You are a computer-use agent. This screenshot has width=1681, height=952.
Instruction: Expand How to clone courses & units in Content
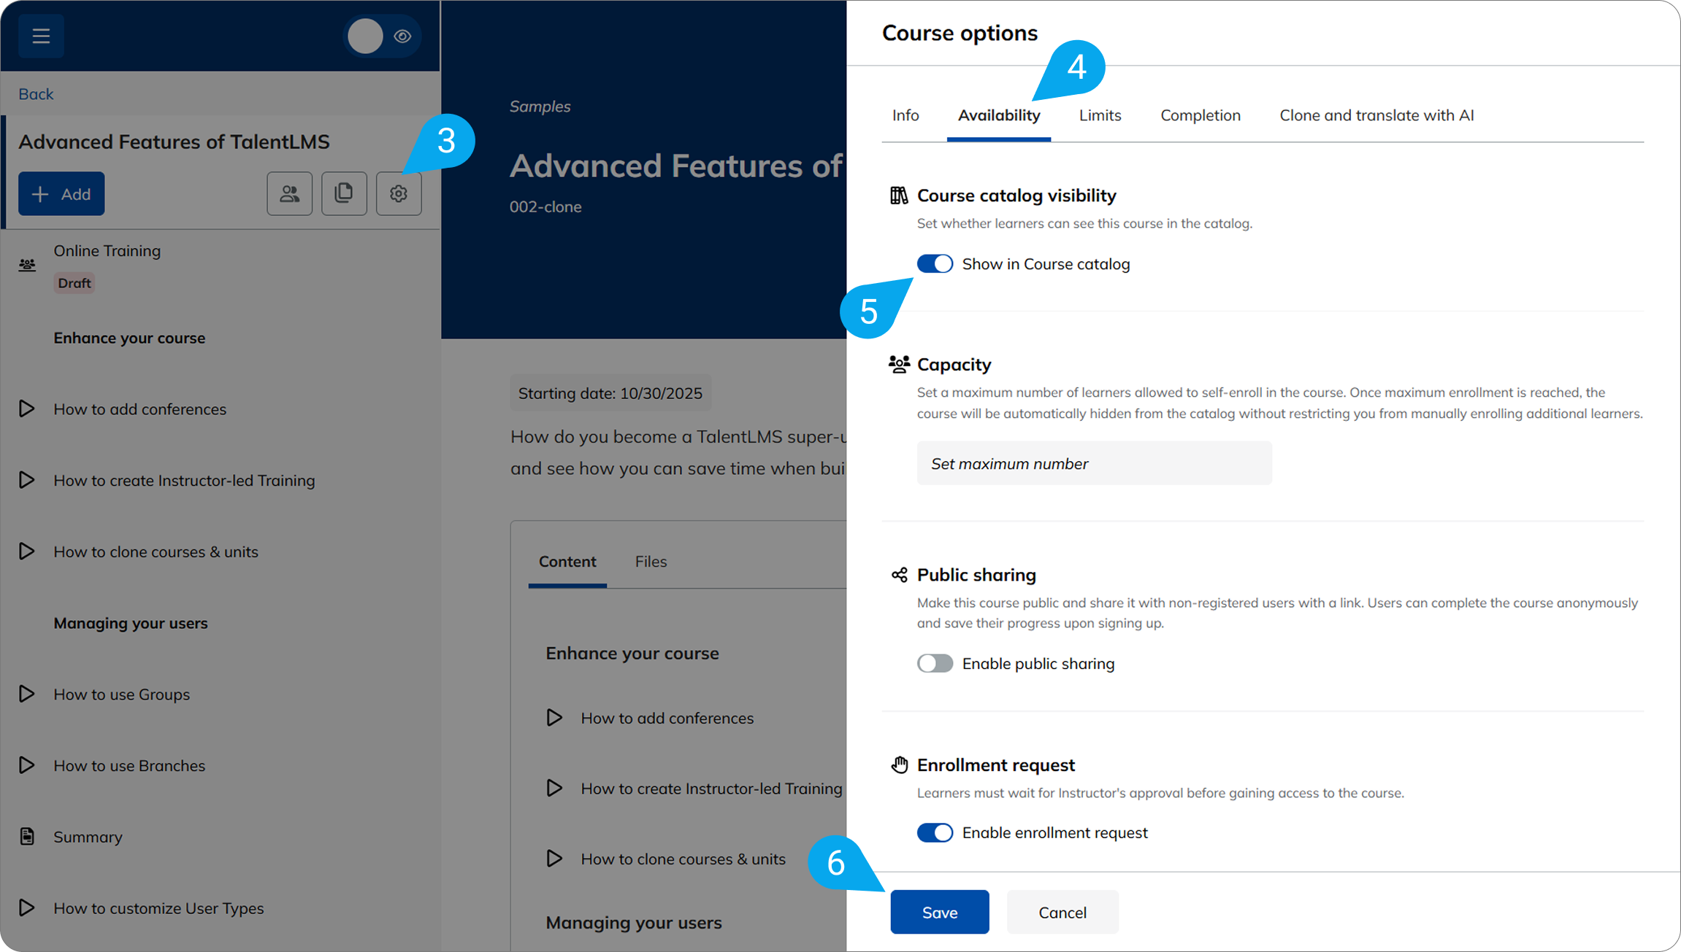[554, 859]
